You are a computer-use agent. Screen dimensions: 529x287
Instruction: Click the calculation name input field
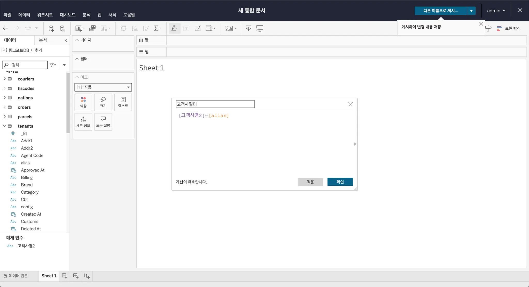pyautogui.click(x=215, y=104)
